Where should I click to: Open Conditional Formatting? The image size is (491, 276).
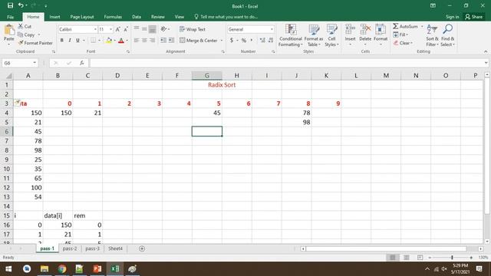click(291, 35)
